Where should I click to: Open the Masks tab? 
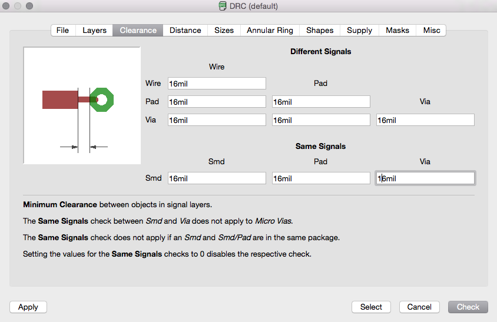point(397,30)
